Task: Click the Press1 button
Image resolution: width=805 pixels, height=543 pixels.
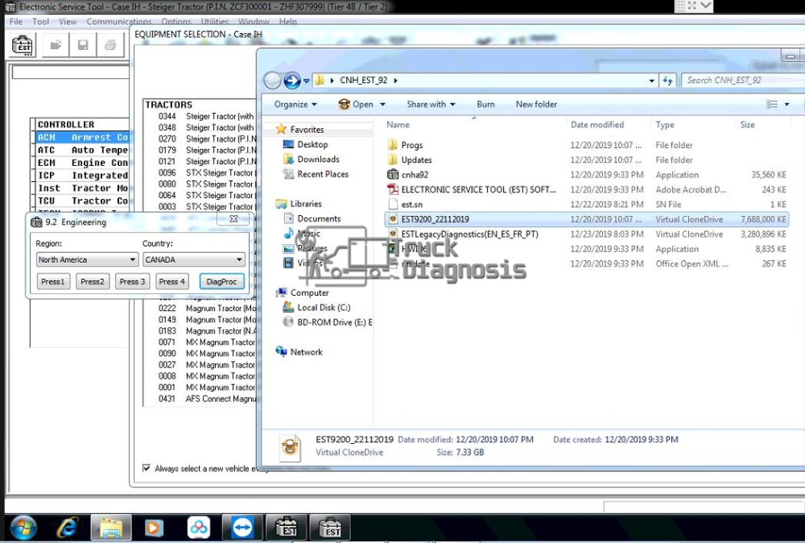Action: 53,281
